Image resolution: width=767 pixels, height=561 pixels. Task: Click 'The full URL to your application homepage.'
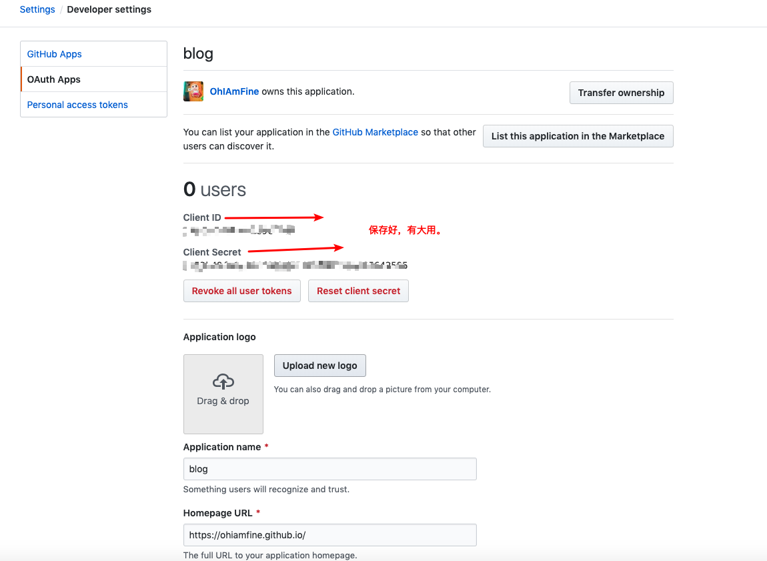coord(270,555)
